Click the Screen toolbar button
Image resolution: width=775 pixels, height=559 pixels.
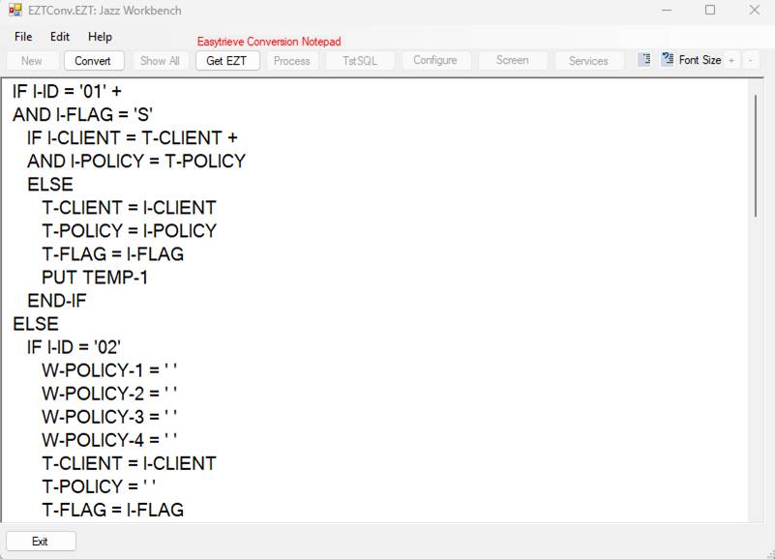click(x=512, y=60)
